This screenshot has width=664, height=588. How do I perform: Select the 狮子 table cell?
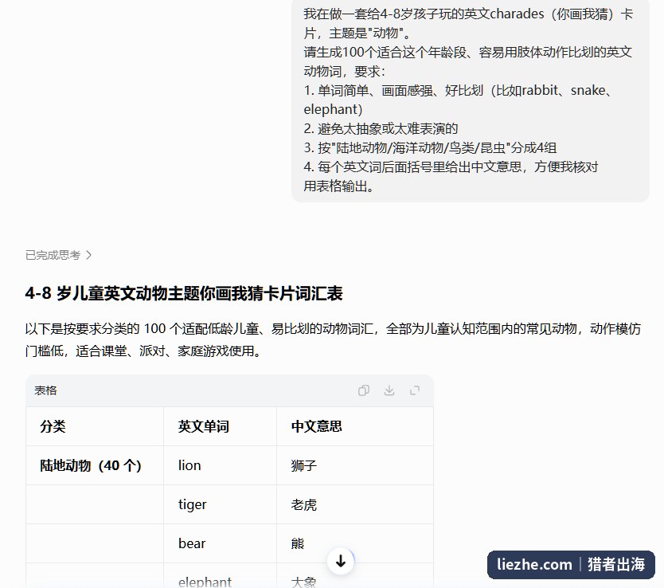(355, 465)
